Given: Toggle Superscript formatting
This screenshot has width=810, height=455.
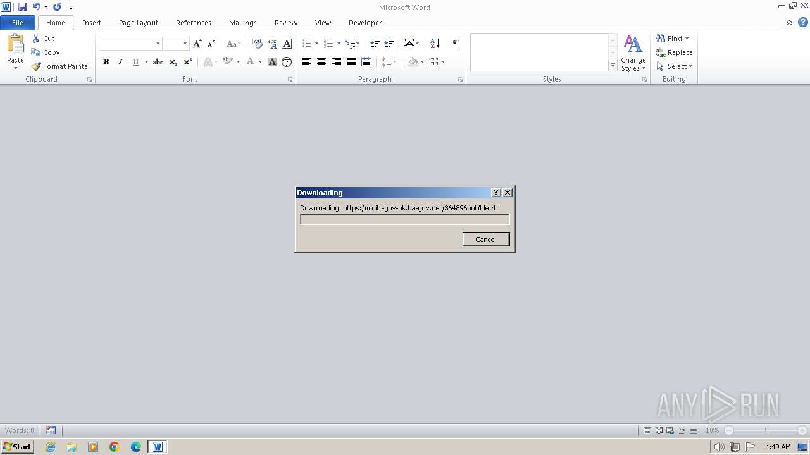Looking at the screenshot, I should click(x=188, y=62).
